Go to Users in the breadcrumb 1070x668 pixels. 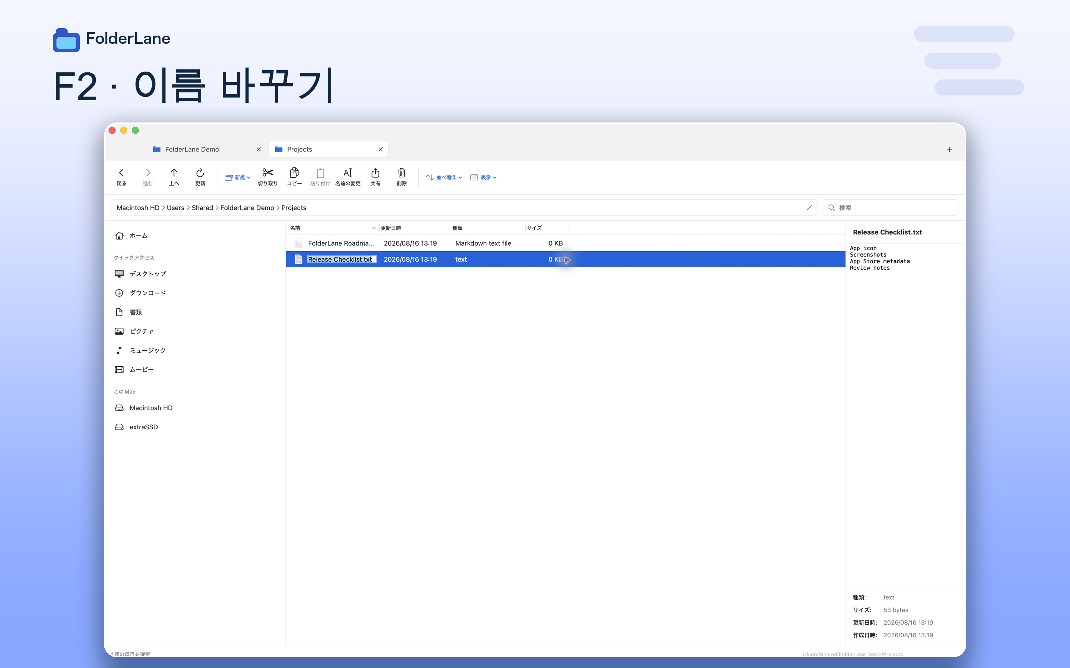tap(175, 208)
